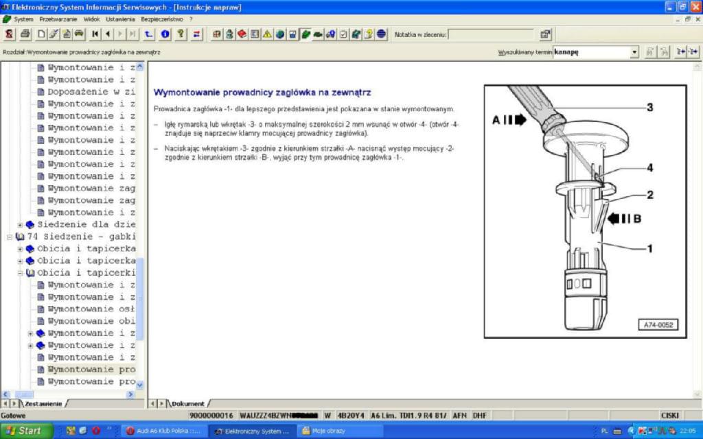
Task: Click the car icon in the toolbar
Action: tap(79, 34)
